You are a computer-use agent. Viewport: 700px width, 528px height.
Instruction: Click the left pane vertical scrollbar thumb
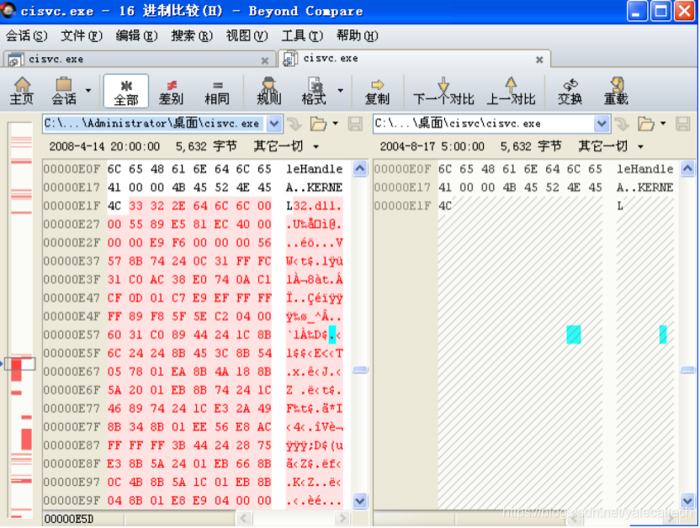(360, 370)
